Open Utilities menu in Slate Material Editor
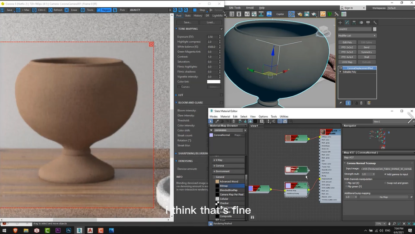 [284, 117]
